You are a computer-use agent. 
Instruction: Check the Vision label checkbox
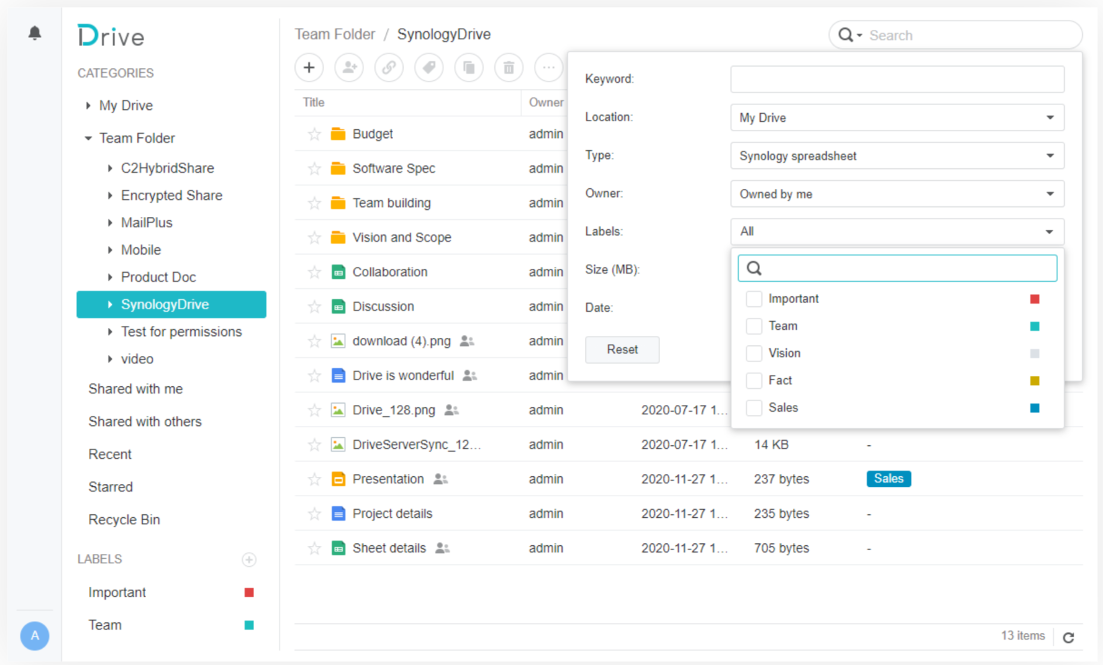754,353
